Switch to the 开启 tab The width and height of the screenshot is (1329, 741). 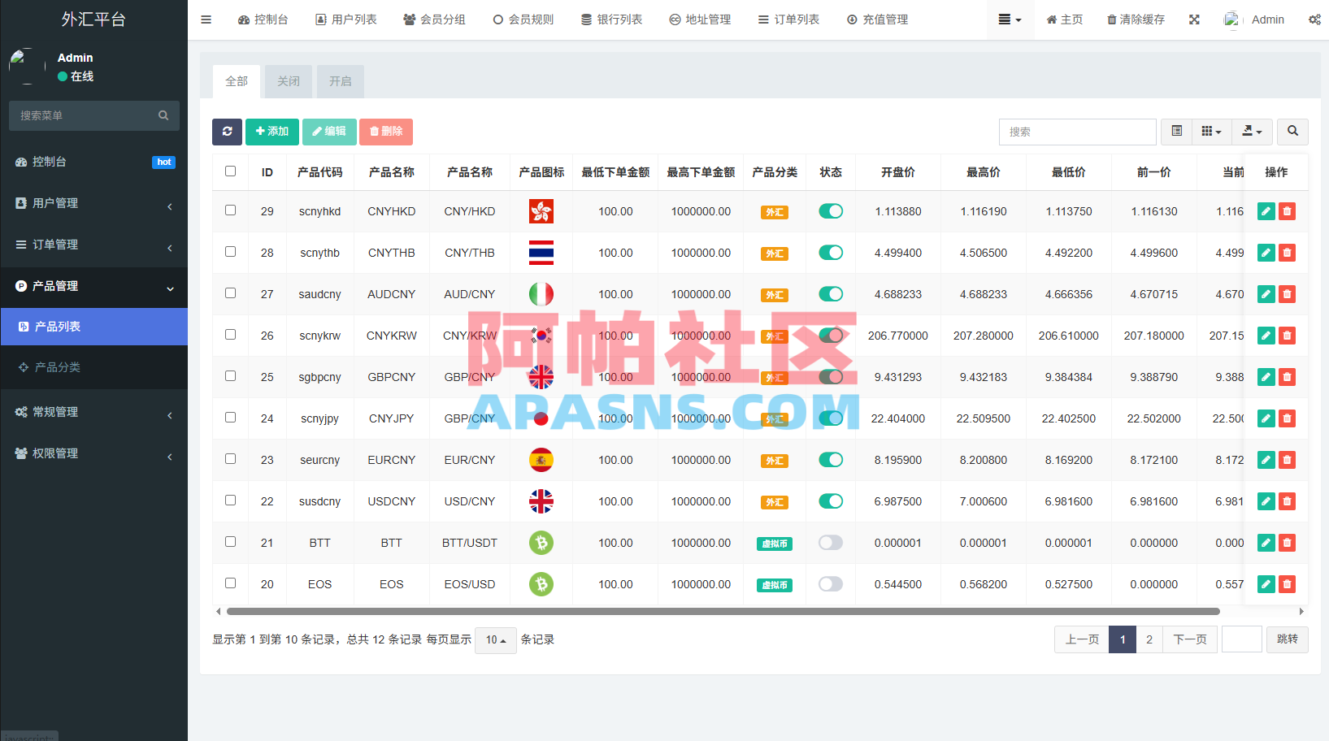pos(341,81)
